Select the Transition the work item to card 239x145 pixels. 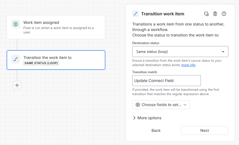[56, 60]
